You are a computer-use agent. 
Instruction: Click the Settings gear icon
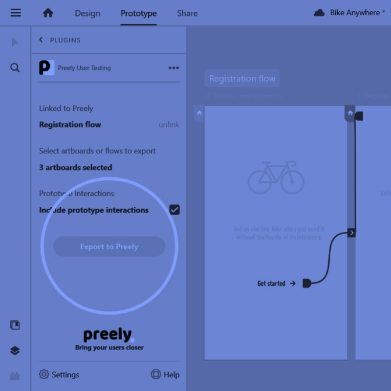click(x=44, y=374)
